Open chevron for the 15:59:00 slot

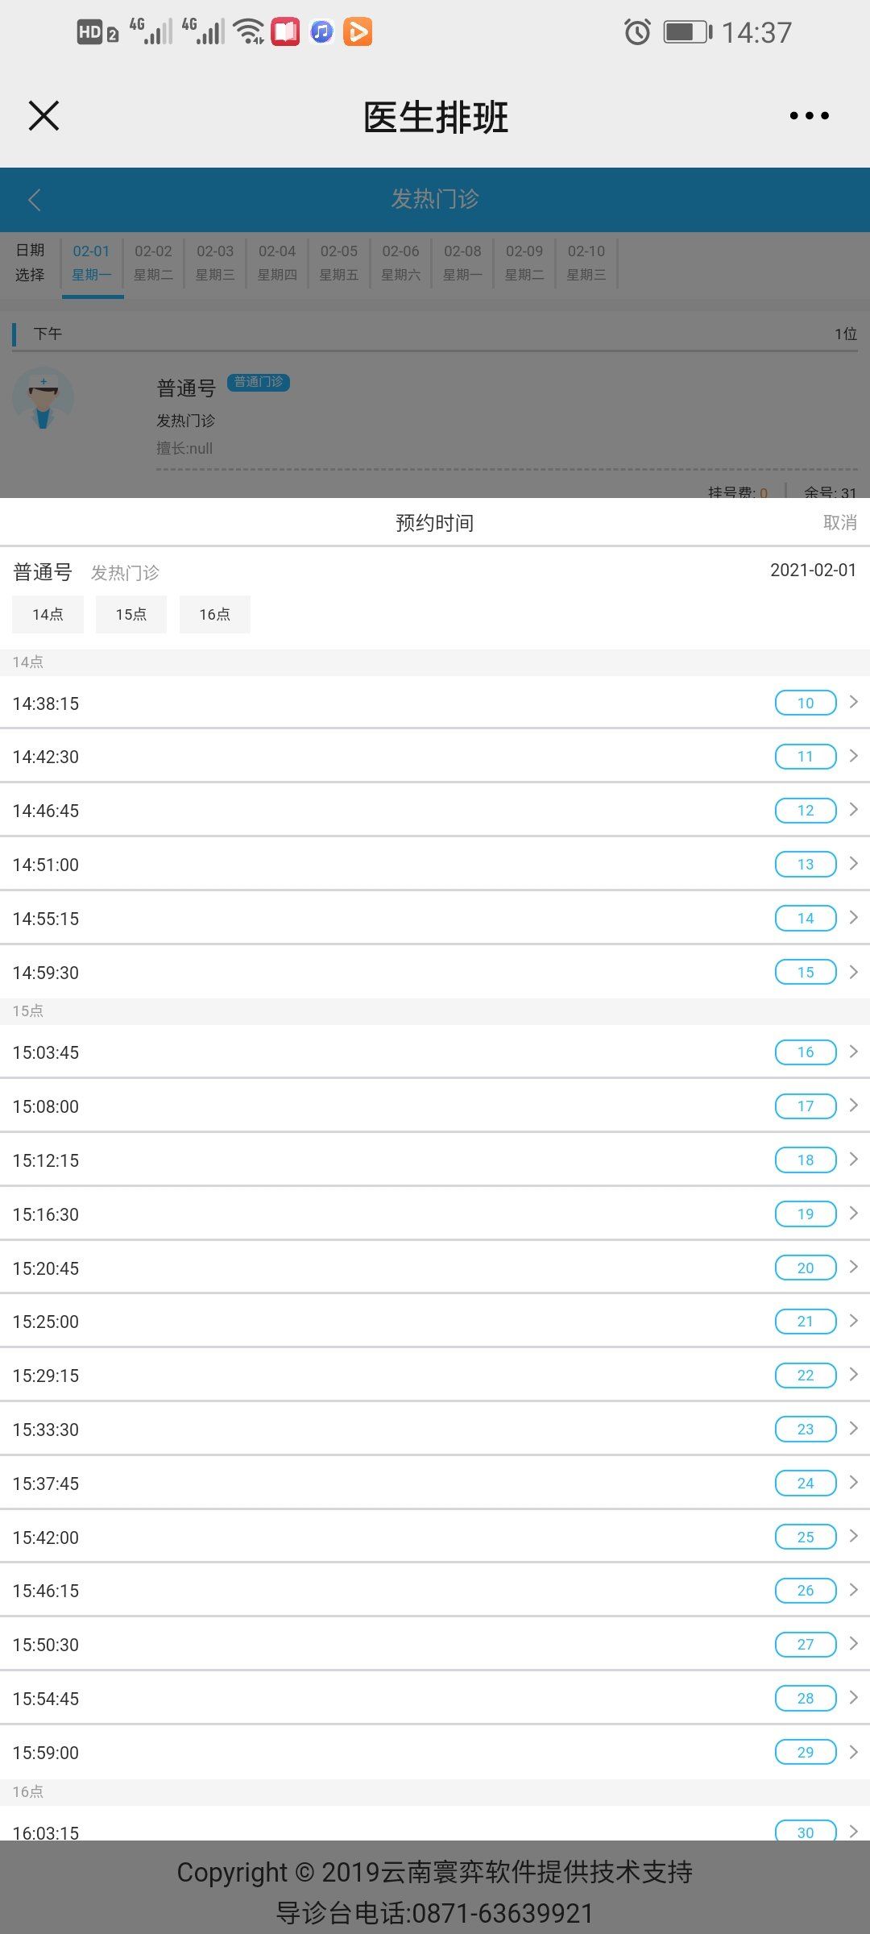tap(854, 1752)
